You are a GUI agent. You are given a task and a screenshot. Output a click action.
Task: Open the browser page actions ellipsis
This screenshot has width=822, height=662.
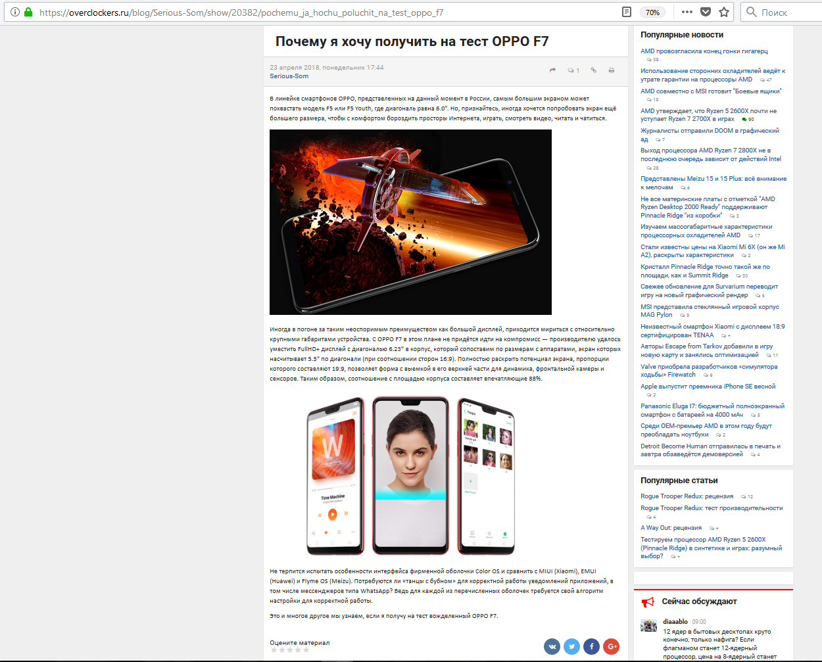click(x=687, y=12)
